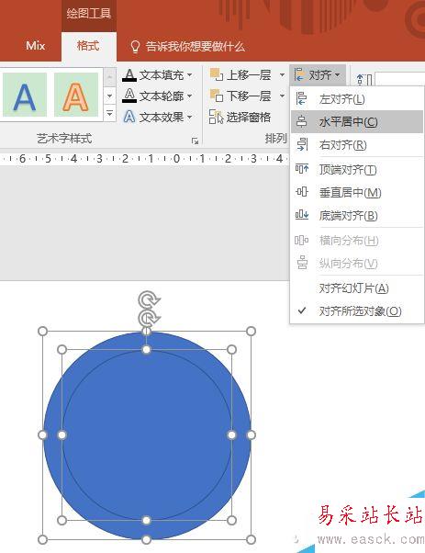
Task: Click the Align Bottom (底端对齐) icon
Action: pyautogui.click(x=302, y=215)
